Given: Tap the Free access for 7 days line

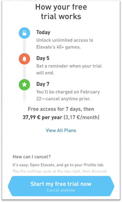Looking at the screenshot, I should [61, 109].
